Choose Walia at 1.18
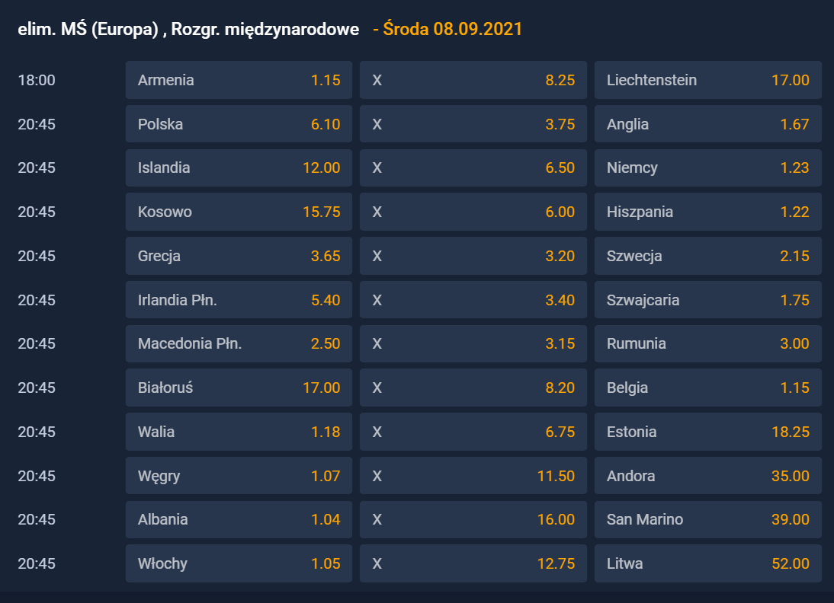This screenshot has width=834, height=603. click(239, 432)
